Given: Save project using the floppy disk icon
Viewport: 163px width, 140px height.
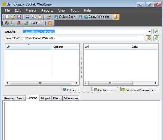Looking at the screenshot, I should [19, 17].
